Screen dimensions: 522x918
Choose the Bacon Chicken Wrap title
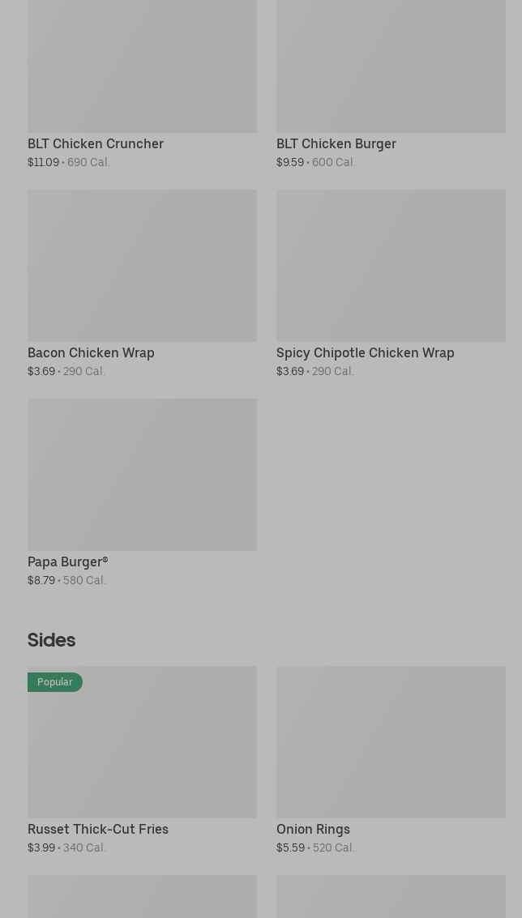(91, 353)
